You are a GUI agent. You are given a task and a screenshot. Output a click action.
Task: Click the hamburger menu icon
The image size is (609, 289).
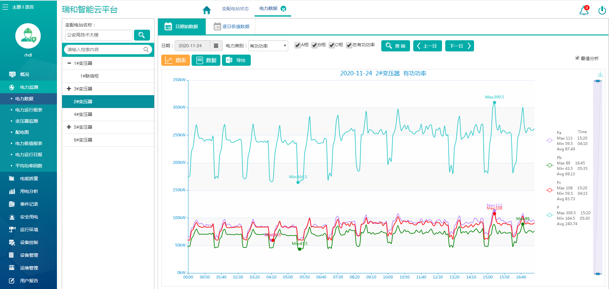pos(5,7)
